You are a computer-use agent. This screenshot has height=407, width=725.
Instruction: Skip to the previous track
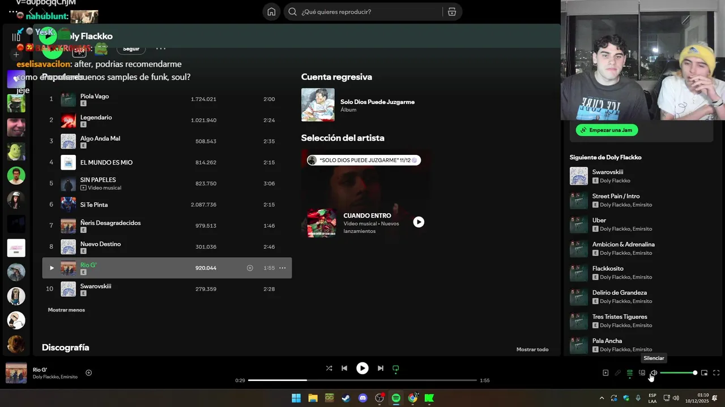[x=344, y=368]
